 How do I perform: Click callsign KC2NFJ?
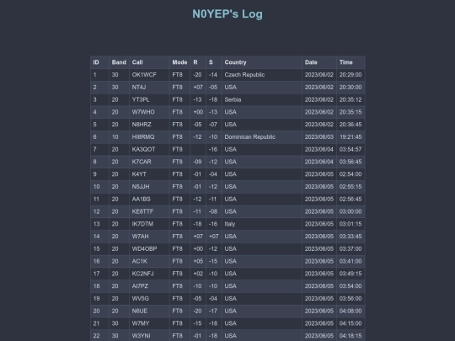(142, 274)
